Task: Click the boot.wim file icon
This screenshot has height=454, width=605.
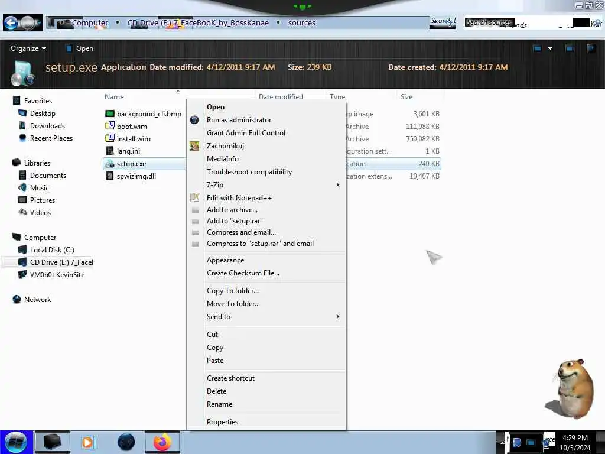Action: coord(110,126)
